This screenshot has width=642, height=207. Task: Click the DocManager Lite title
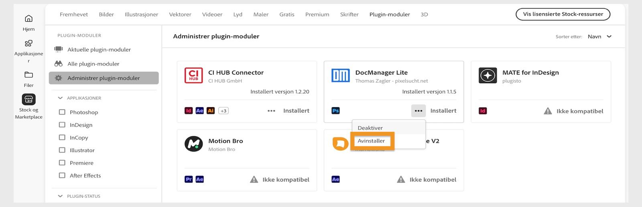pyautogui.click(x=381, y=72)
